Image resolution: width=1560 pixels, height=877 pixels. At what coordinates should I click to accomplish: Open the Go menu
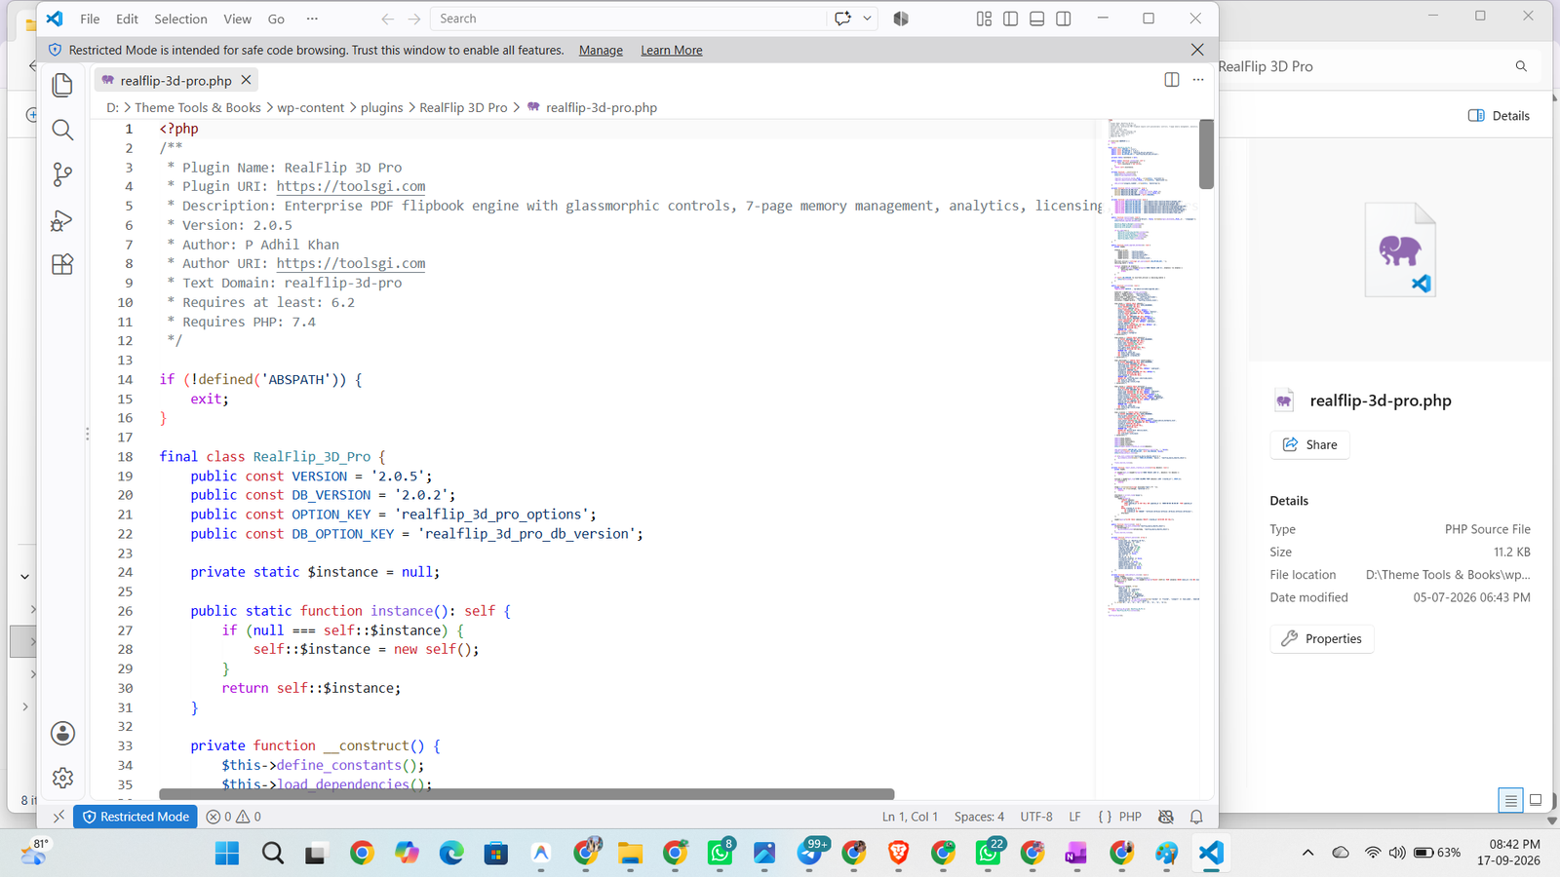coord(276,19)
